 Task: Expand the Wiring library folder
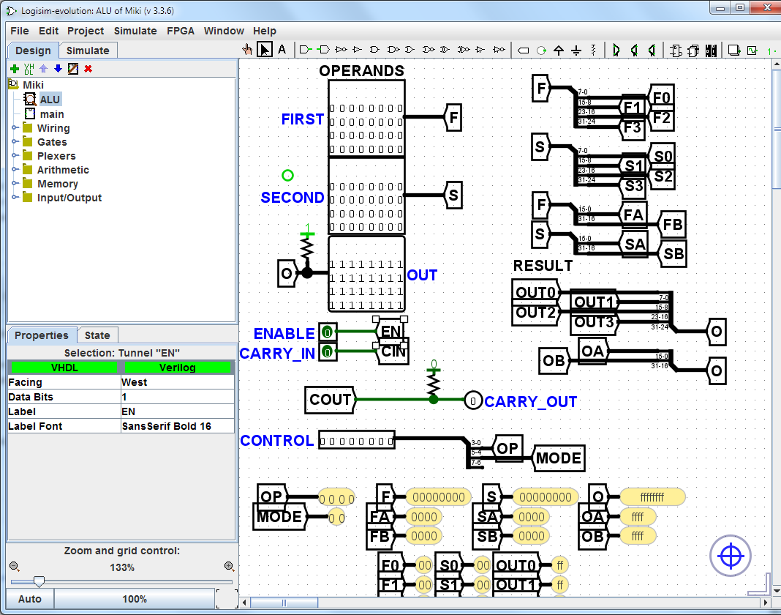coord(15,128)
